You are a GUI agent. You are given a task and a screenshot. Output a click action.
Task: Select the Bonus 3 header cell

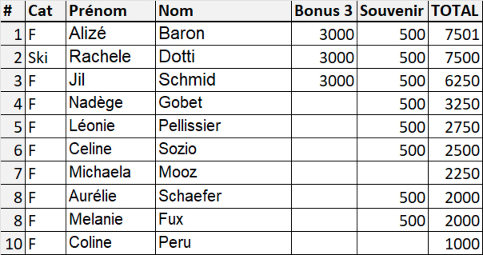[324, 11]
